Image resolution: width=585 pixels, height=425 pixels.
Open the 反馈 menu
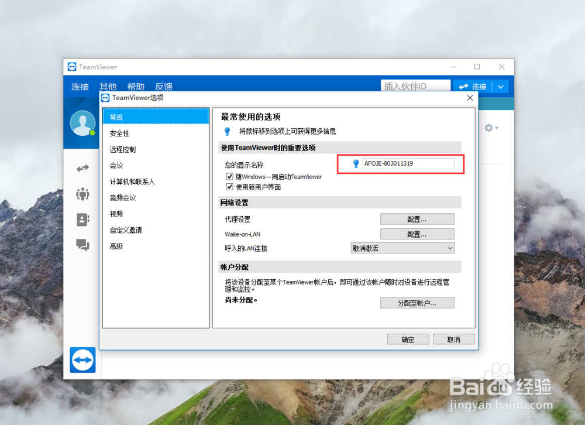click(164, 87)
